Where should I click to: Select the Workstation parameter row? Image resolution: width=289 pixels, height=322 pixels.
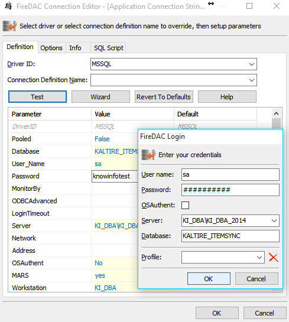tap(73, 288)
